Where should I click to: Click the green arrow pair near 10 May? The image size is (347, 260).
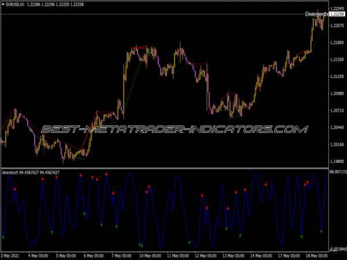click(141, 245)
